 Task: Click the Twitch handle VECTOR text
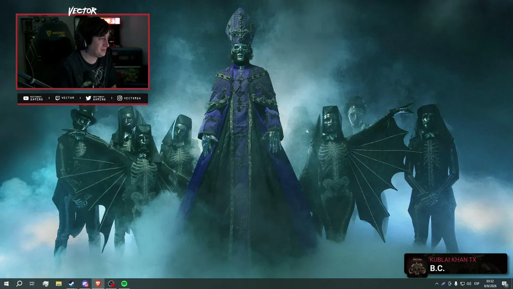click(68, 98)
